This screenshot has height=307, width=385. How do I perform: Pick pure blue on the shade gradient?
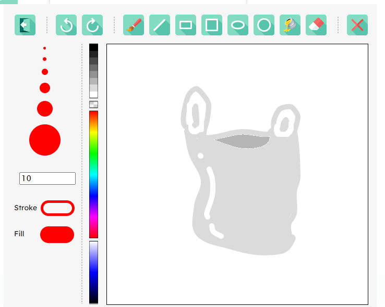(x=93, y=272)
